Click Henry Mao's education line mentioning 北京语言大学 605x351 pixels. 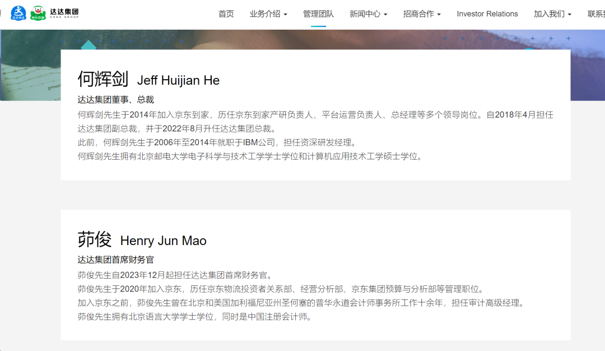(x=194, y=317)
